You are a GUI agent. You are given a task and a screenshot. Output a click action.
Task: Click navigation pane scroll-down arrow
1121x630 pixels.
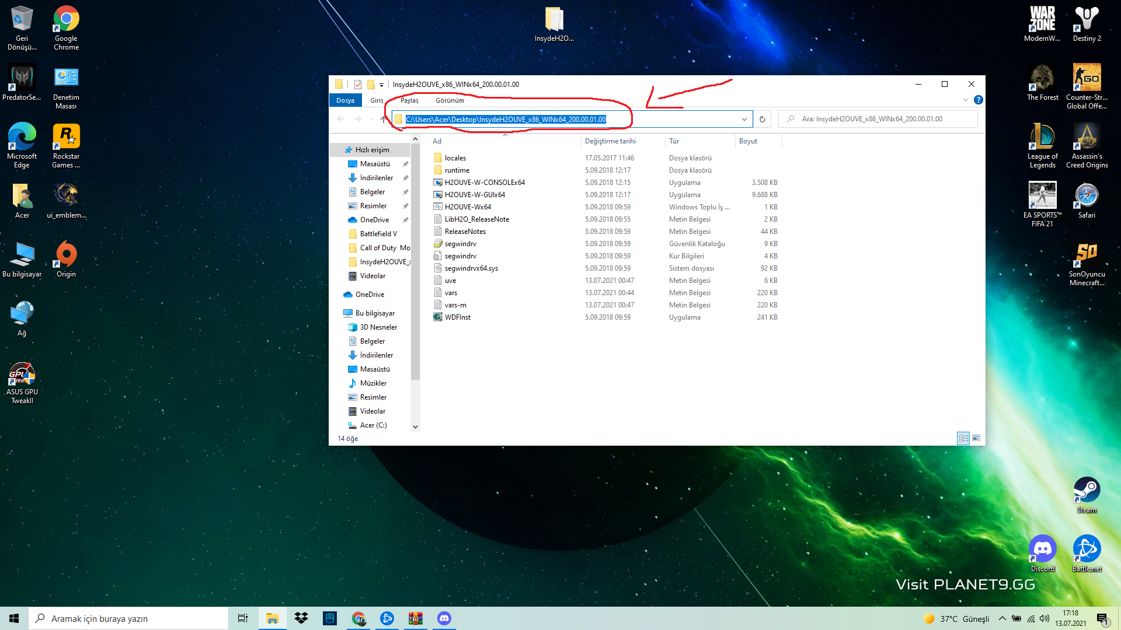point(415,426)
